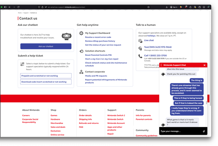Open Corporate Social Responsibility footer link

(30, 121)
